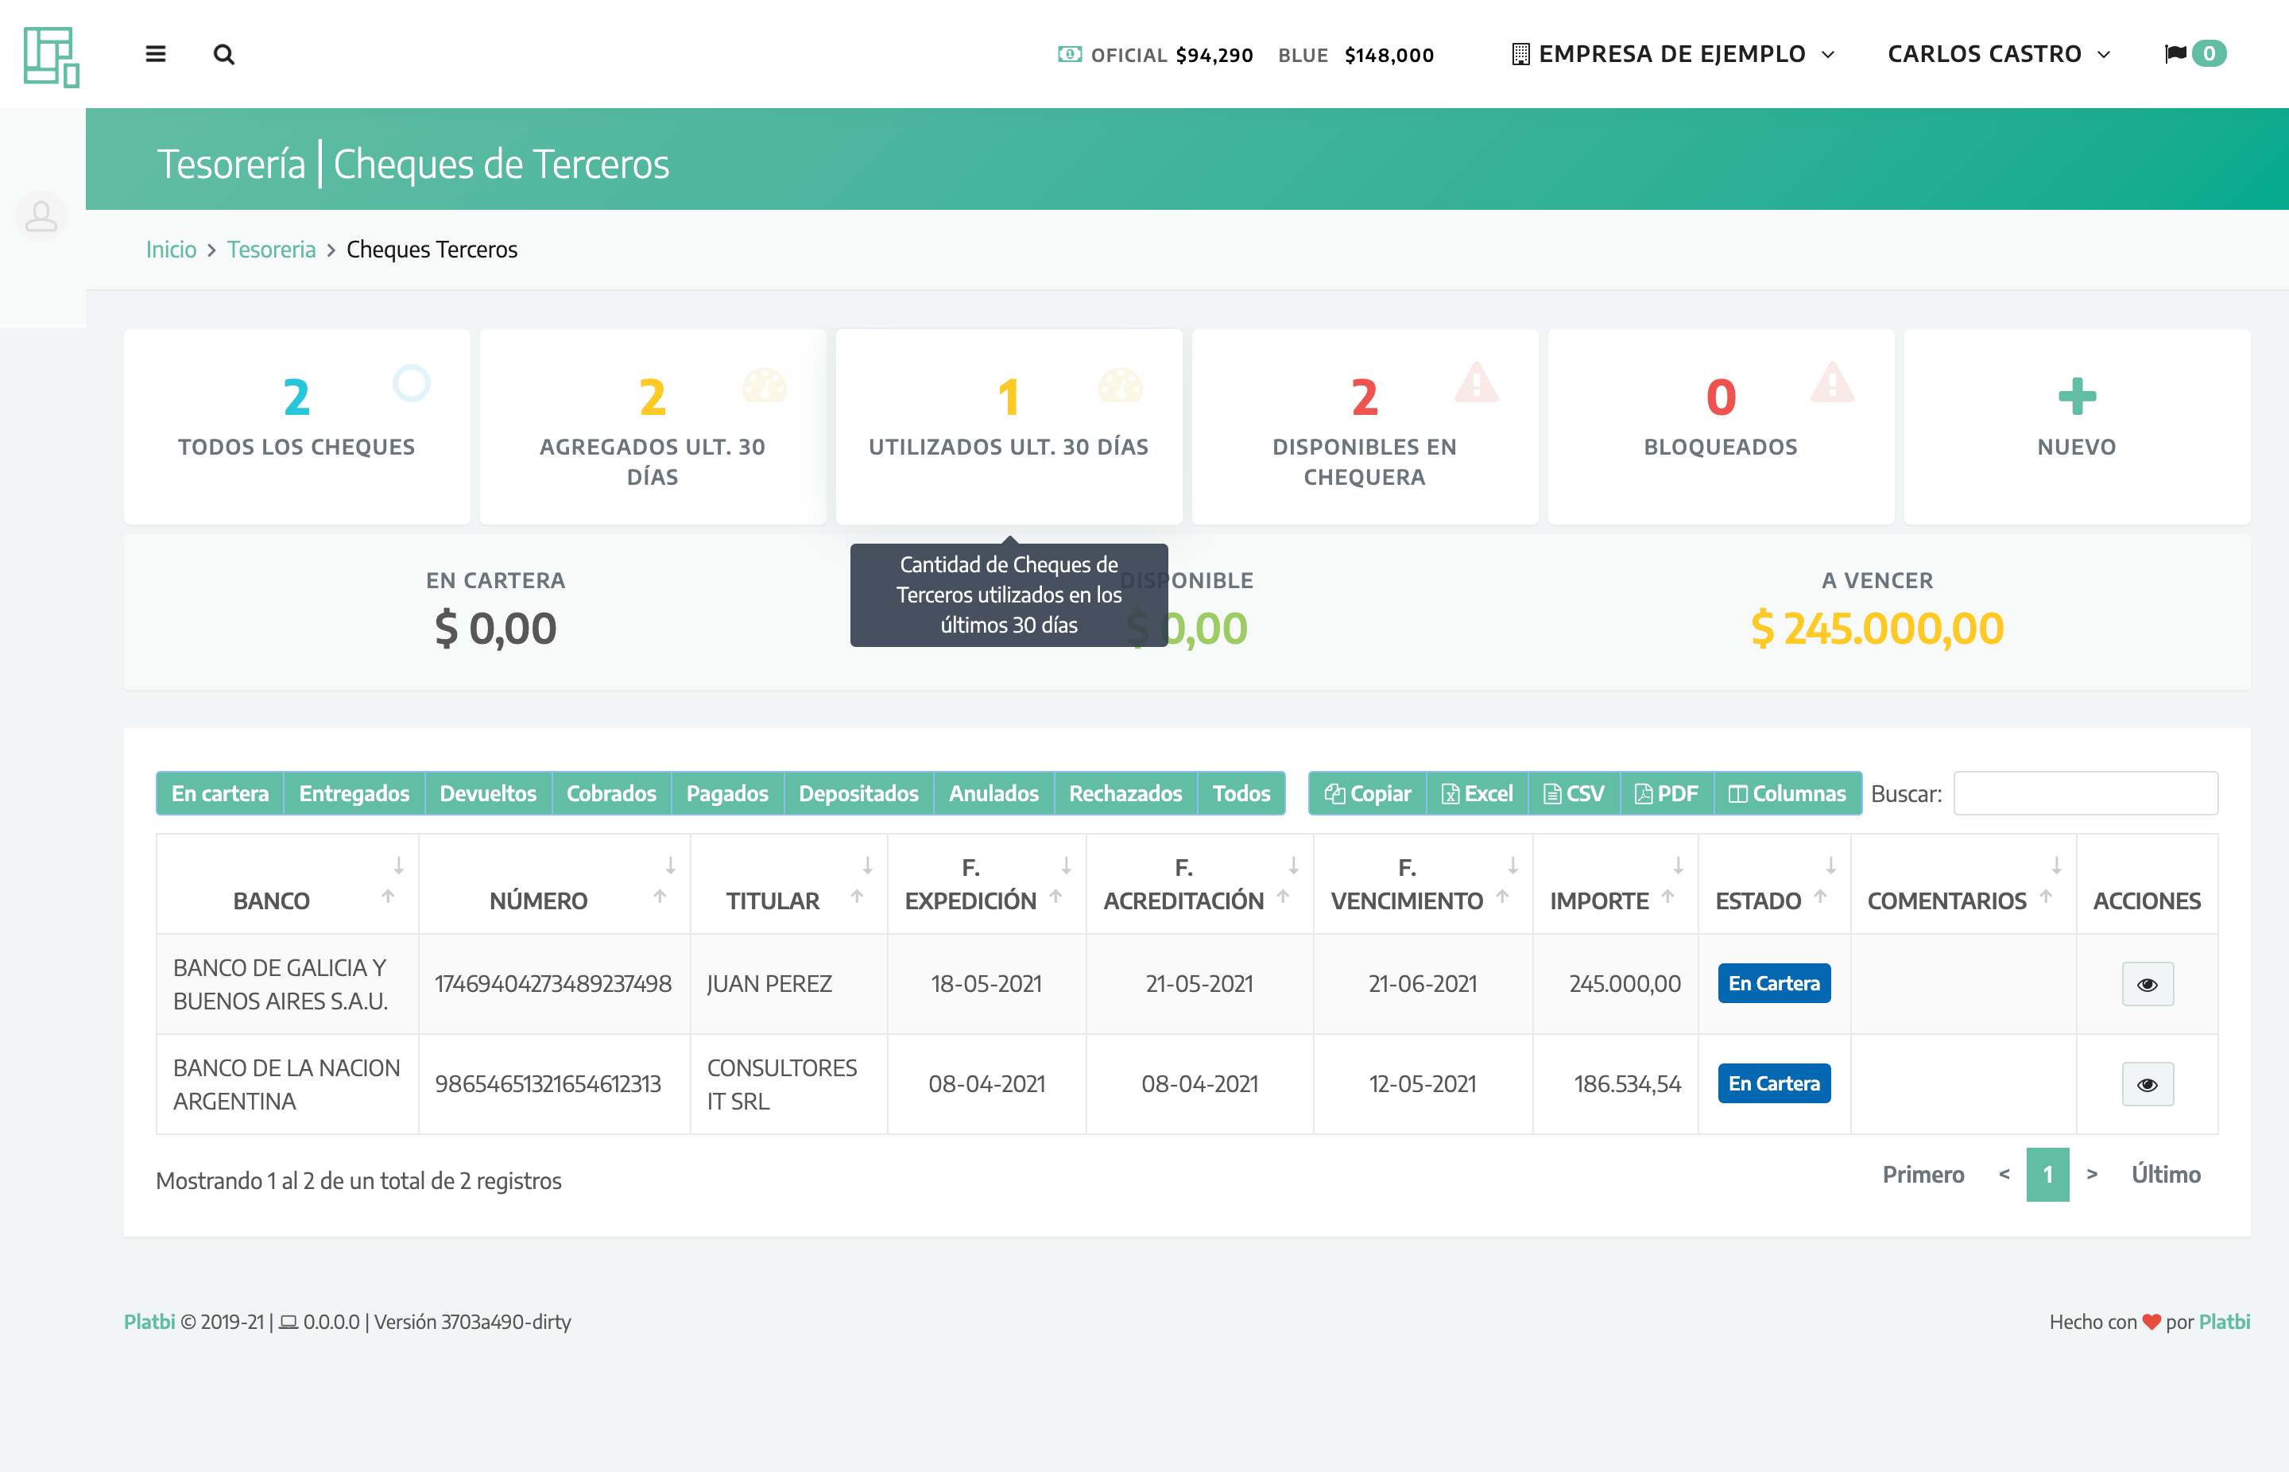Go to Último pagination page
This screenshot has width=2289, height=1472.
pyautogui.click(x=2166, y=1175)
